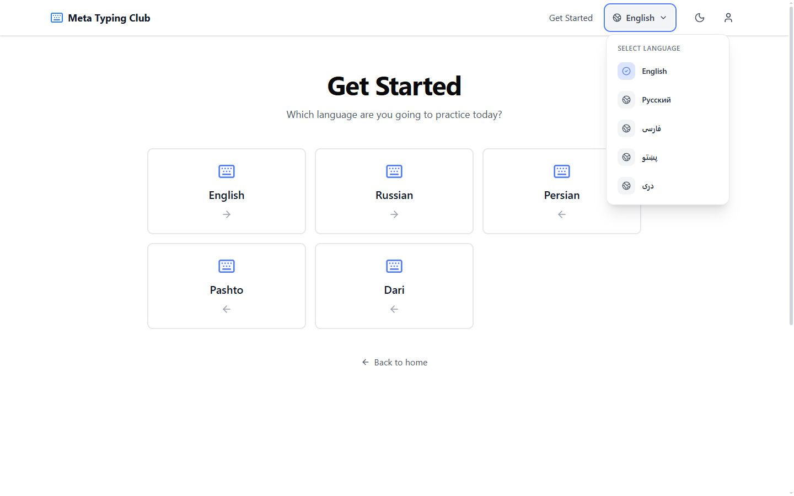Click the keyboard icon on the Dari card

(394, 266)
